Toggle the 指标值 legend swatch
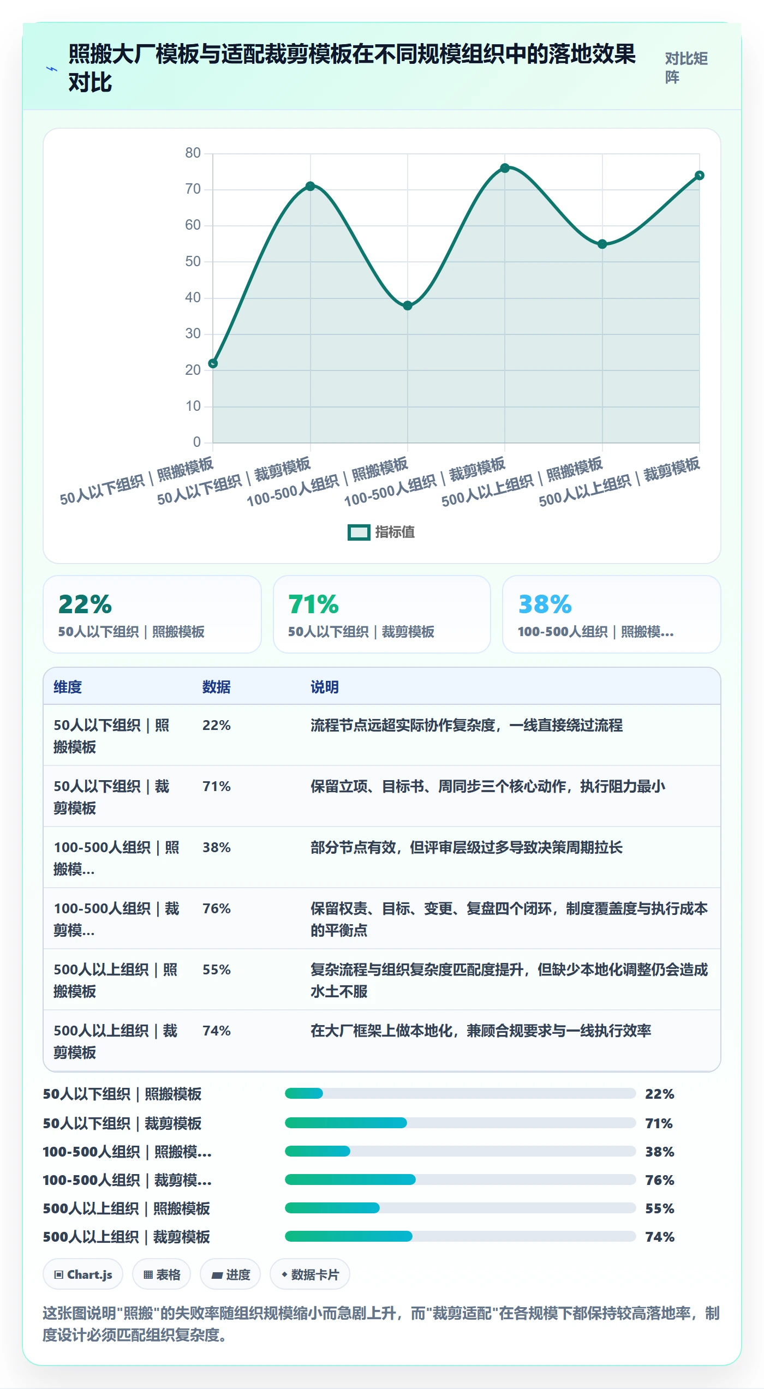The width and height of the screenshot is (764, 1389). coord(359,532)
